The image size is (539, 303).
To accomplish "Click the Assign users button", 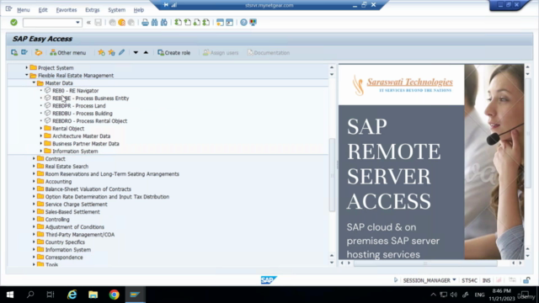I will tap(221, 52).
